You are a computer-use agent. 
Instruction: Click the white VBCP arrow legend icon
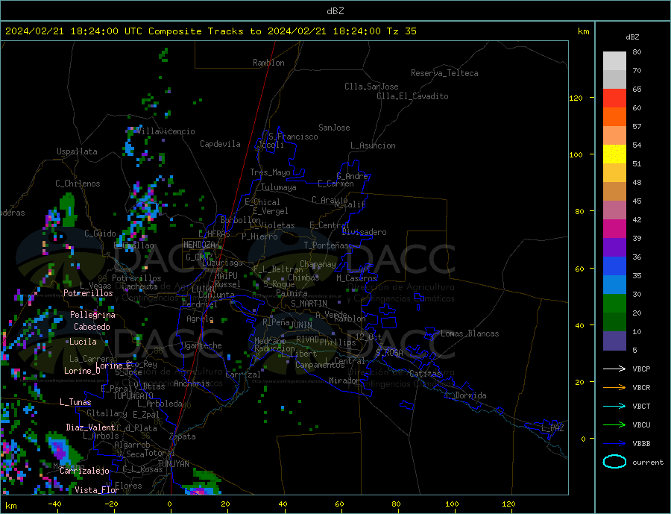pos(614,369)
